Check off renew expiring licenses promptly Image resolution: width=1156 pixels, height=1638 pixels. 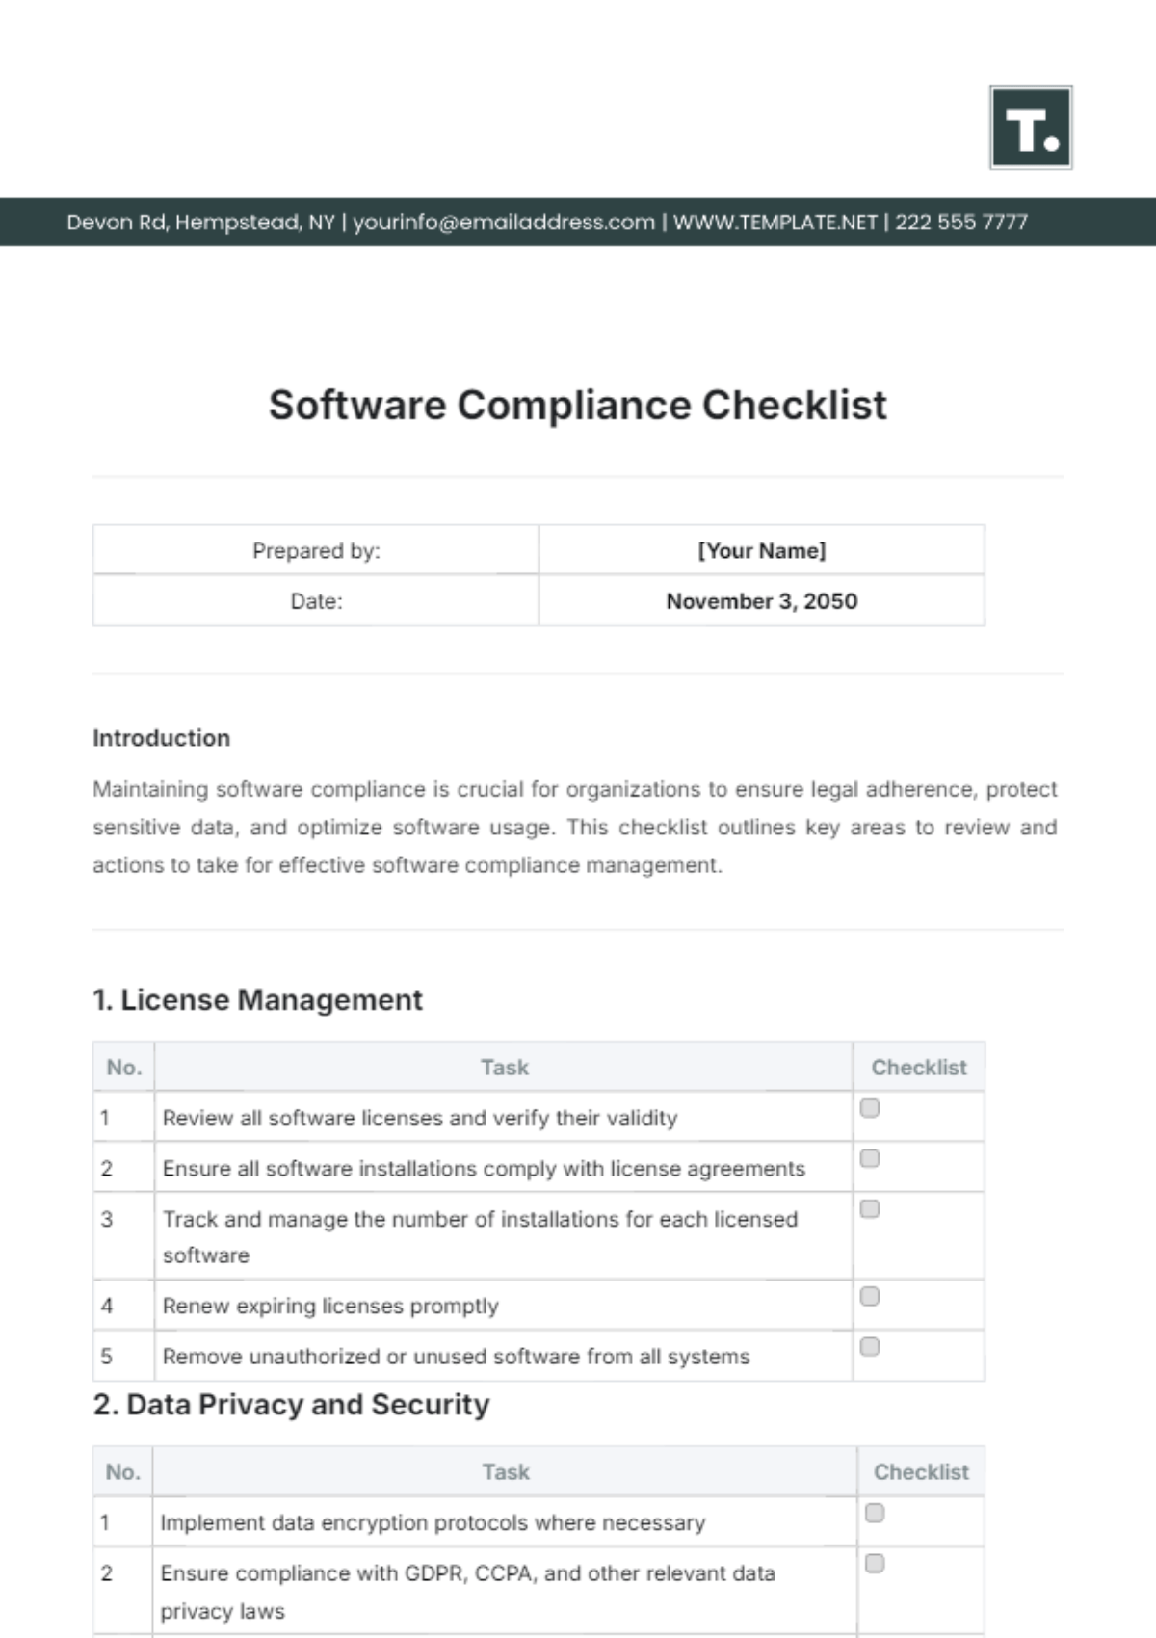click(870, 1296)
